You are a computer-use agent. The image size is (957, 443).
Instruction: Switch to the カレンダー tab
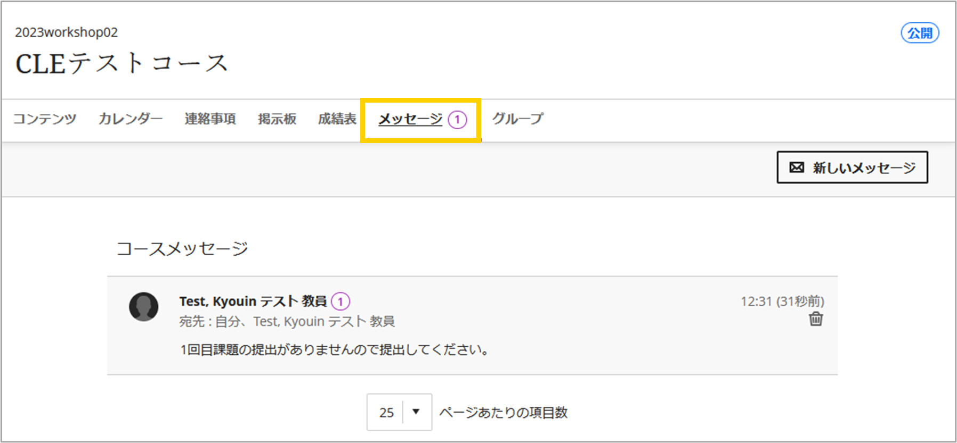point(131,119)
